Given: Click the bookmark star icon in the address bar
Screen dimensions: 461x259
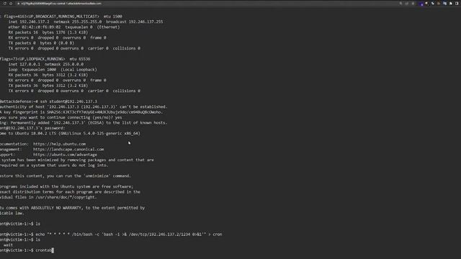Looking at the screenshot, I should [413, 4].
